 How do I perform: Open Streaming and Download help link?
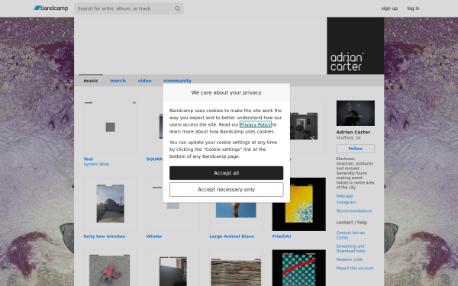tap(350, 249)
